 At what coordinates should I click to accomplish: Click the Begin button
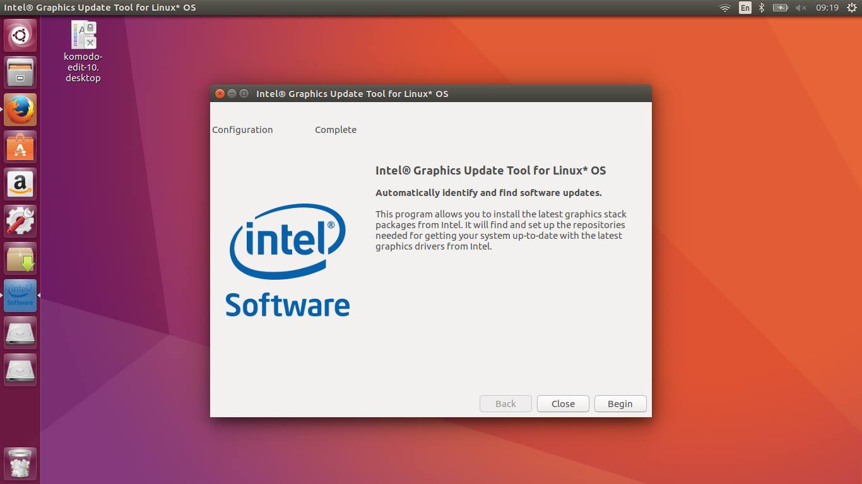[620, 404]
